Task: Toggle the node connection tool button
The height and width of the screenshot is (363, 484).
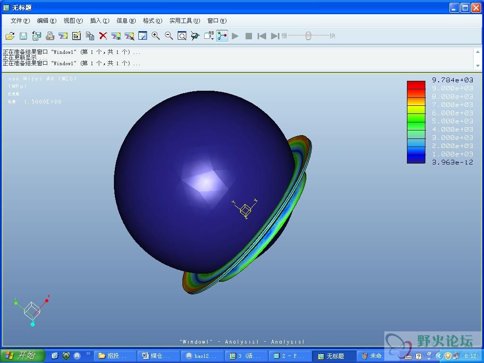Action: [x=222, y=36]
